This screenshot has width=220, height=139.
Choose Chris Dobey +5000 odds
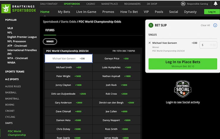click(69, 129)
